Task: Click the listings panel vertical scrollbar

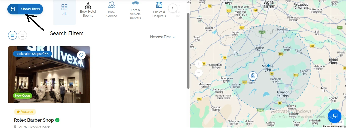Action: (x=188, y=51)
